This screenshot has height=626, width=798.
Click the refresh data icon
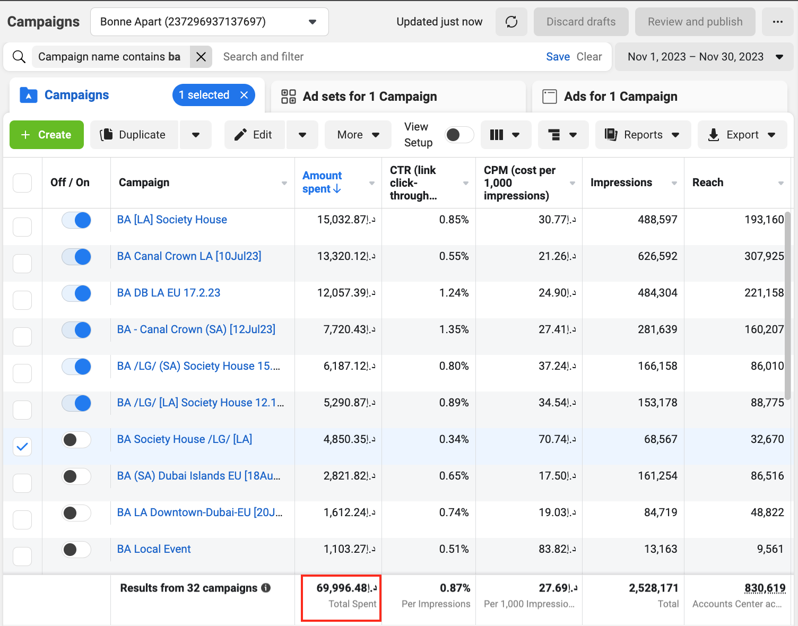(511, 22)
